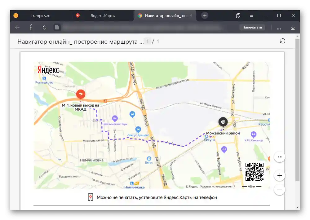
Task: Open the three-dots more options menu
Action: pos(279,28)
